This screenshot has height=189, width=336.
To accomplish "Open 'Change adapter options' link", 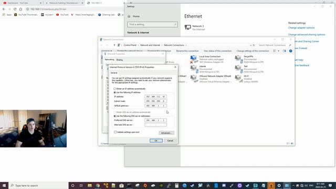I will (x=301, y=28).
